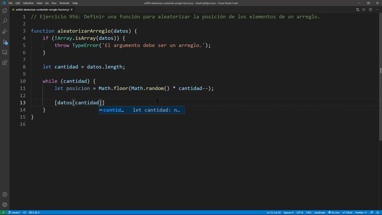
Task: Click the master branch indicator
Action: 14,213
